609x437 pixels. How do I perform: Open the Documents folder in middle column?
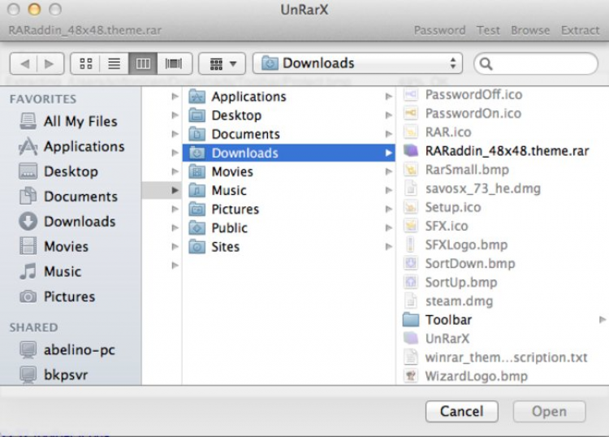pyautogui.click(x=288, y=134)
